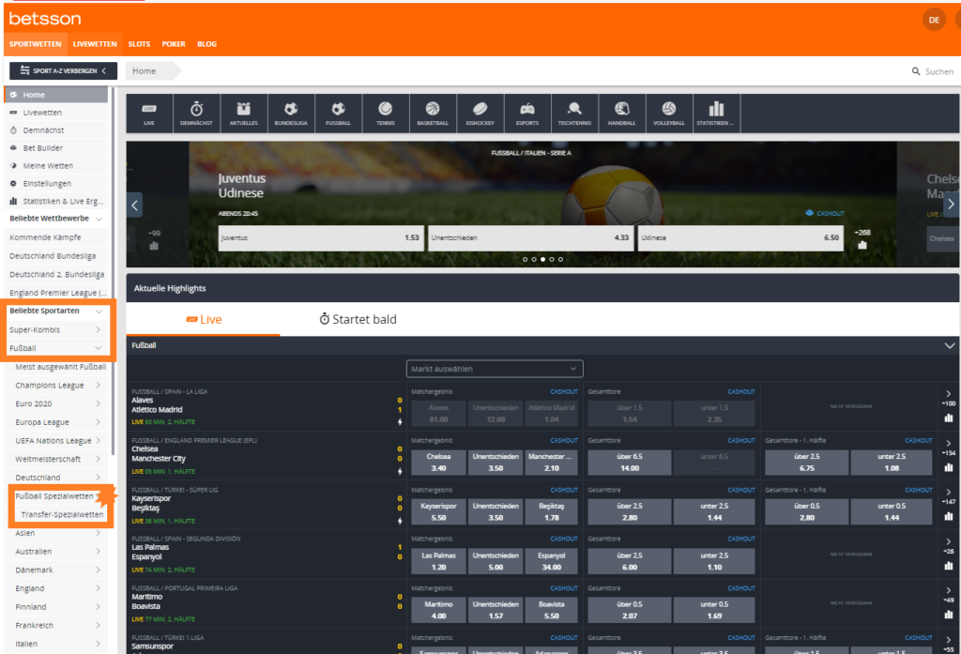Open statistics icon for Kayserispor match
The image size is (961, 654).
tap(949, 516)
